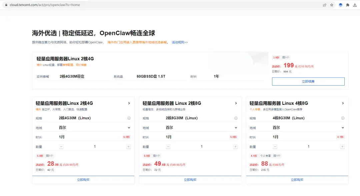Click heading 海外优选 | 稳定低延迟
The image size is (360, 196).
tap(93, 33)
